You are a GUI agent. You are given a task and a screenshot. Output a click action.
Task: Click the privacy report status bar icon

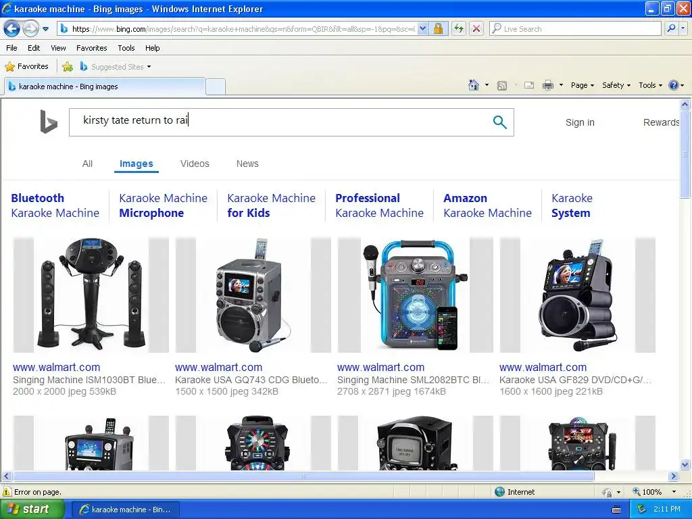608,492
